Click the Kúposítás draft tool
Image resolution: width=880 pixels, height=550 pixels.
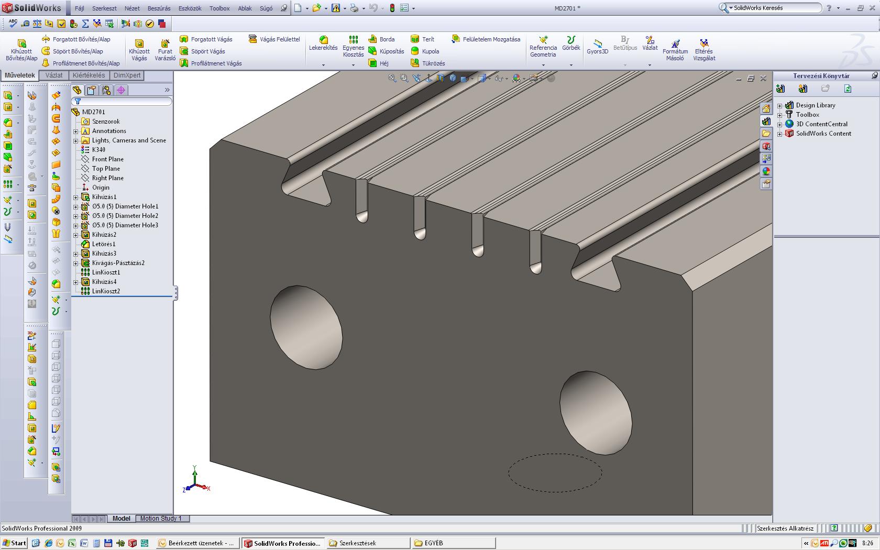tap(386, 51)
